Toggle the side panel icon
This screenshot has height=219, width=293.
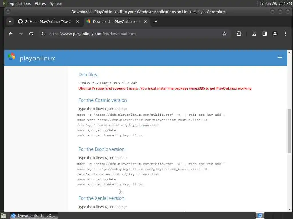tap(264, 34)
